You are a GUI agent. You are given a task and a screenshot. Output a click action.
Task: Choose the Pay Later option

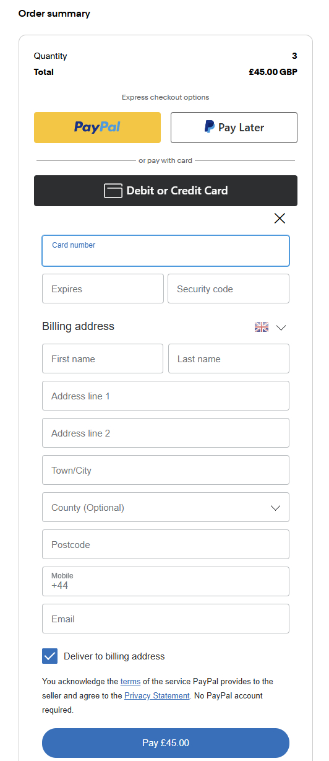coord(234,128)
